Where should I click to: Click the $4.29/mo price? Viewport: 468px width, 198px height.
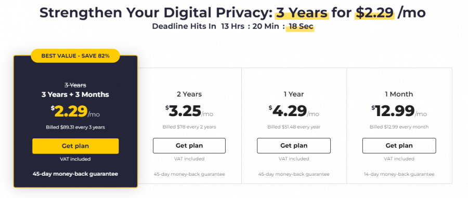pos(294,111)
